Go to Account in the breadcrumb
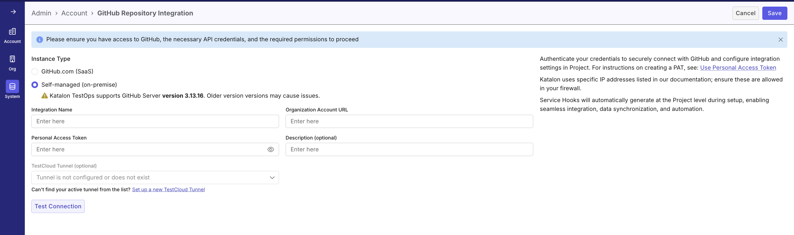Viewport: 794px width, 235px height. [74, 13]
